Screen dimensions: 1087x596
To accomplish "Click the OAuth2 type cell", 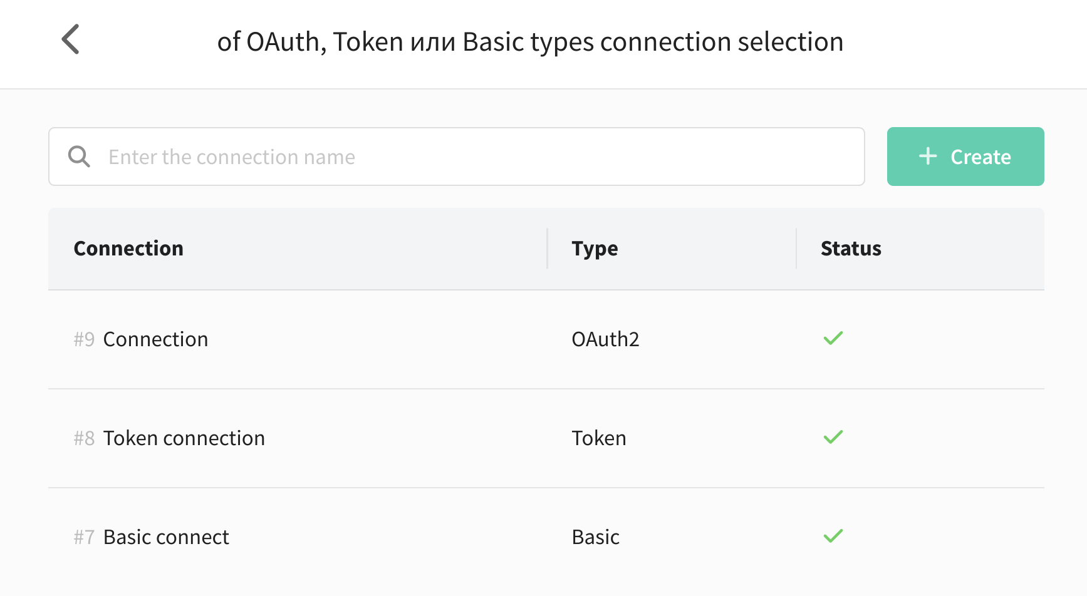I will coord(605,339).
